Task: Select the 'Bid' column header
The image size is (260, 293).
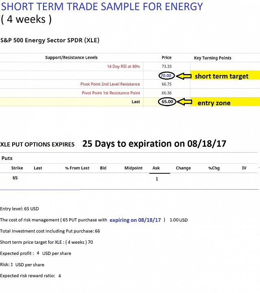Action: [103, 168]
